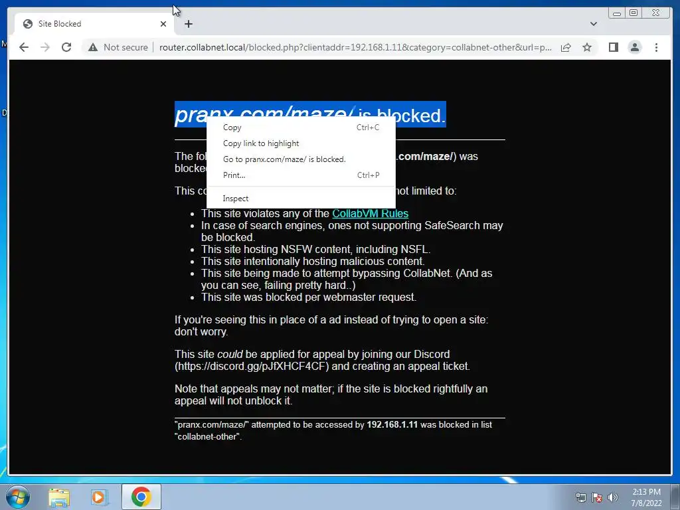
Task: Click the address bar URL
Action: 356,47
